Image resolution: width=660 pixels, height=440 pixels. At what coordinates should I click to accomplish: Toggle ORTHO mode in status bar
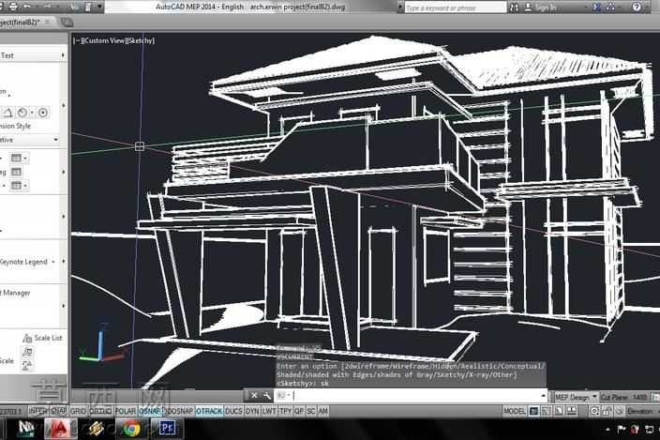[100, 411]
